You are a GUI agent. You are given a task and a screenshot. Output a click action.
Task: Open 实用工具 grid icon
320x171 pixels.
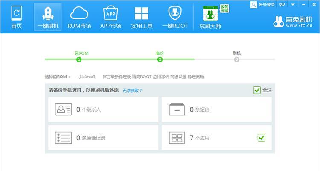[x=142, y=14]
